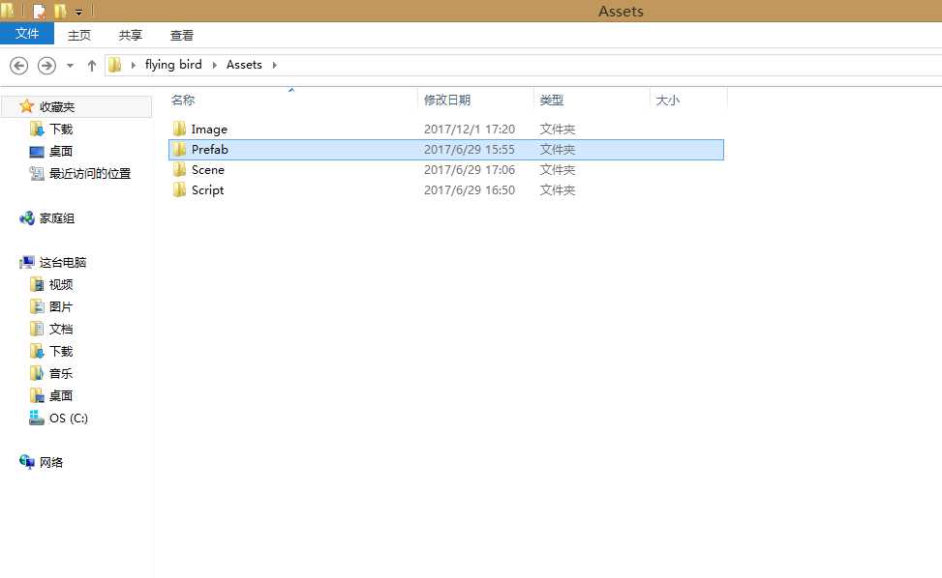The width and height of the screenshot is (942, 578).
Task: Sort by 类型 column header
Action: pos(552,100)
